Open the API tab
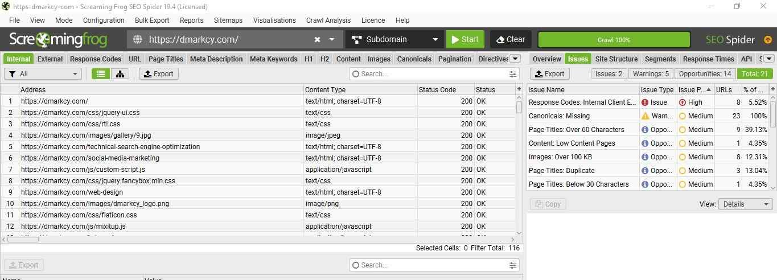The width and height of the screenshot is (777, 280). click(746, 59)
